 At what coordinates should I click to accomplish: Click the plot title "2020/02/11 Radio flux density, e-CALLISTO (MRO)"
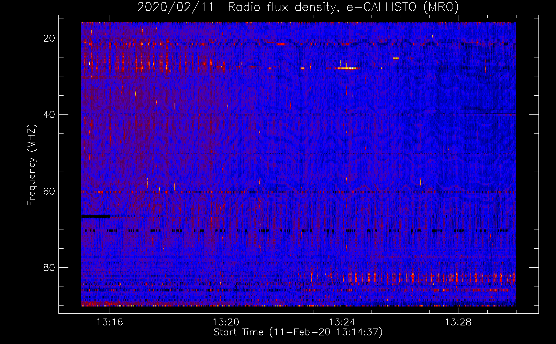tap(298, 7)
